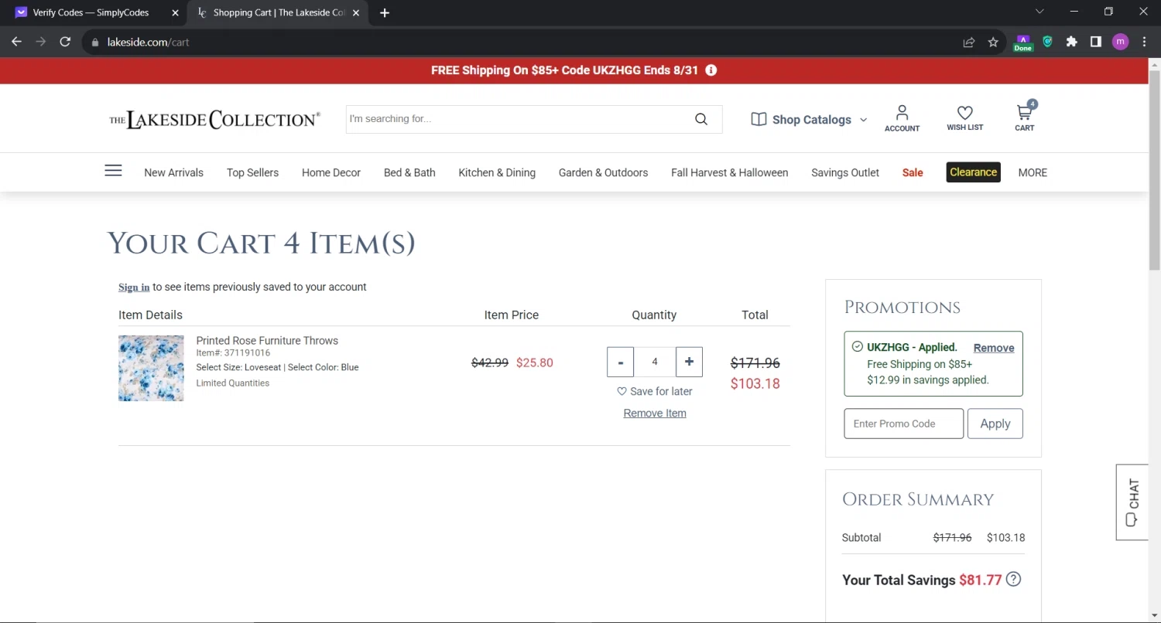Open the Printed Rose throw thumbnail
Viewport: 1161px width, 623px height.
tap(151, 368)
